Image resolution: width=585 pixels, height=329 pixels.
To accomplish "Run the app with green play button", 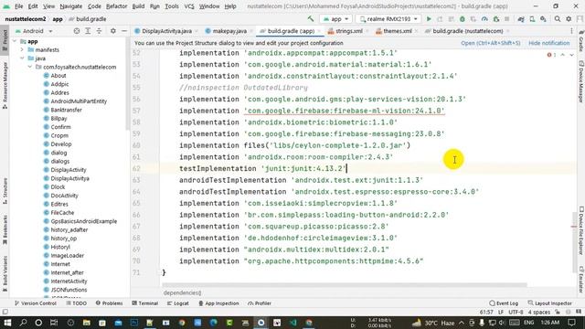I will (429, 18).
